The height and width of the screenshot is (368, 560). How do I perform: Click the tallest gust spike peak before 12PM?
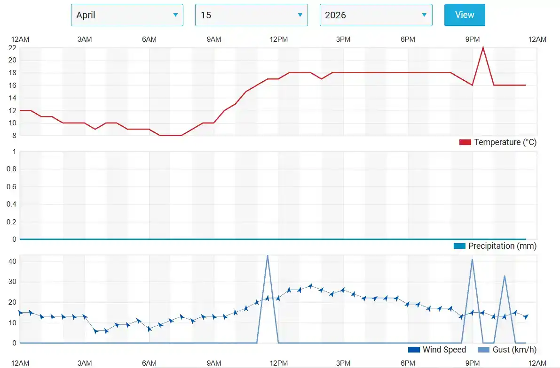(x=268, y=256)
